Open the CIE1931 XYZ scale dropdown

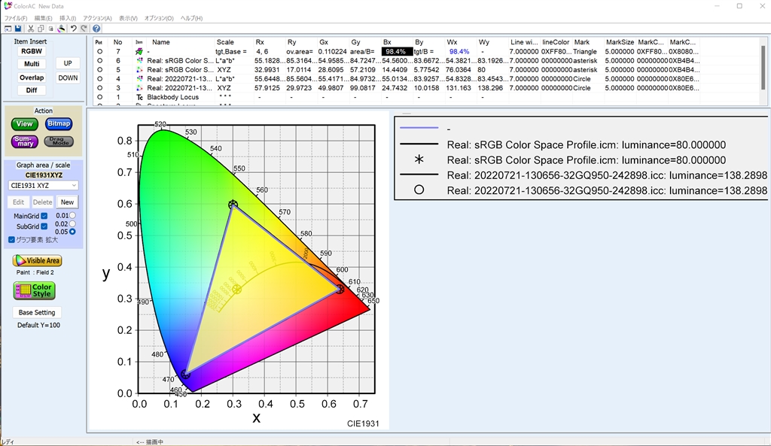point(43,186)
